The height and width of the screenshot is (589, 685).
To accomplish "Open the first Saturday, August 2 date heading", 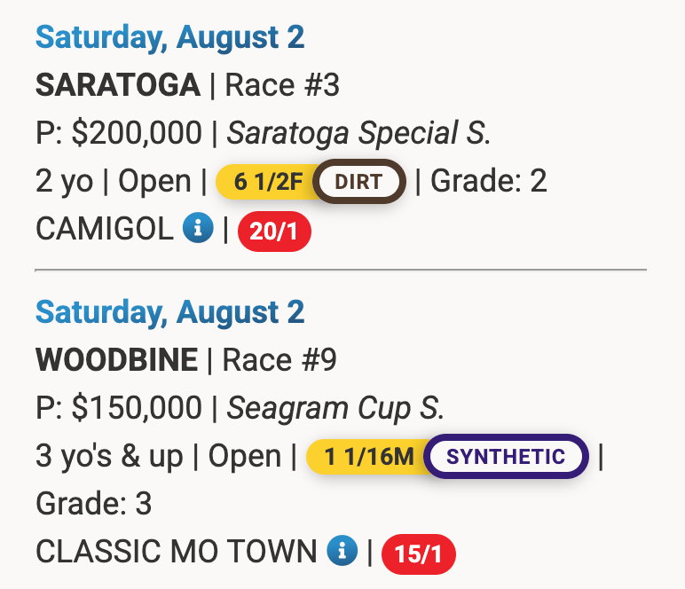I will point(169,37).
